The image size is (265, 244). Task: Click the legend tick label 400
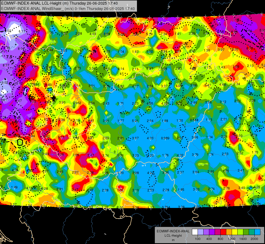coord(209,239)
